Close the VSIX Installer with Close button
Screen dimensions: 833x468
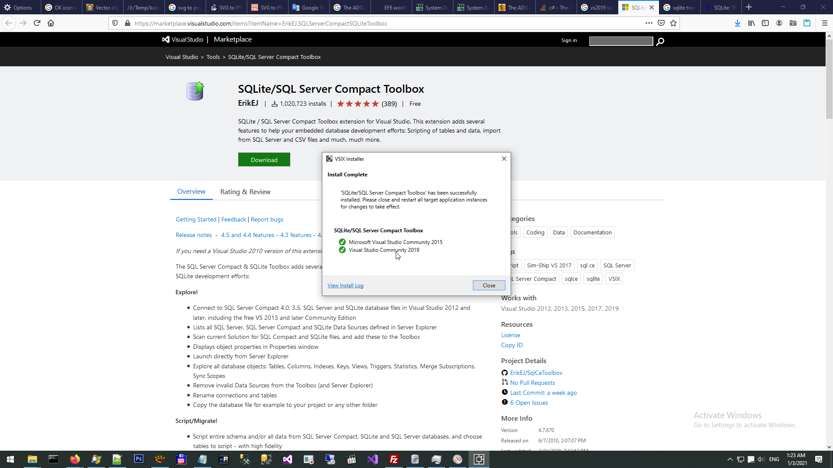click(x=489, y=286)
